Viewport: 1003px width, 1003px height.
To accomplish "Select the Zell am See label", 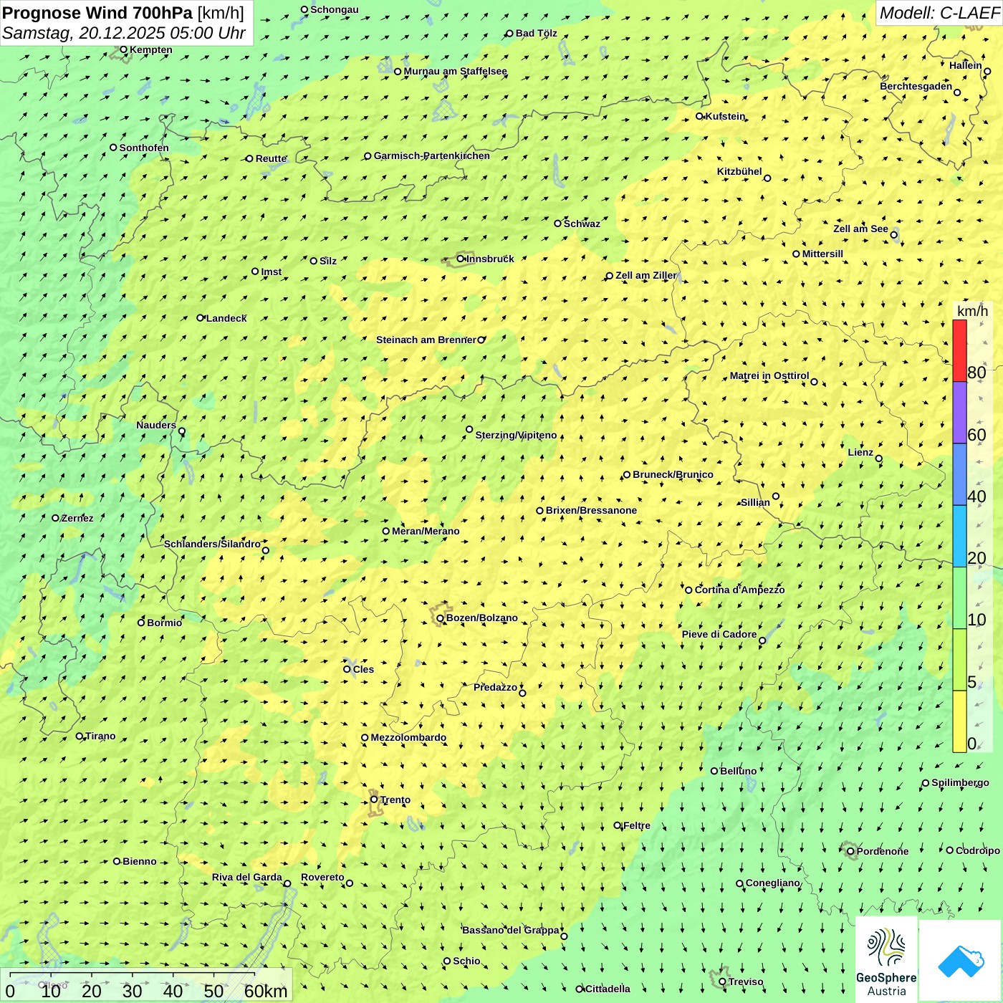I will pyautogui.click(x=860, y=229).
